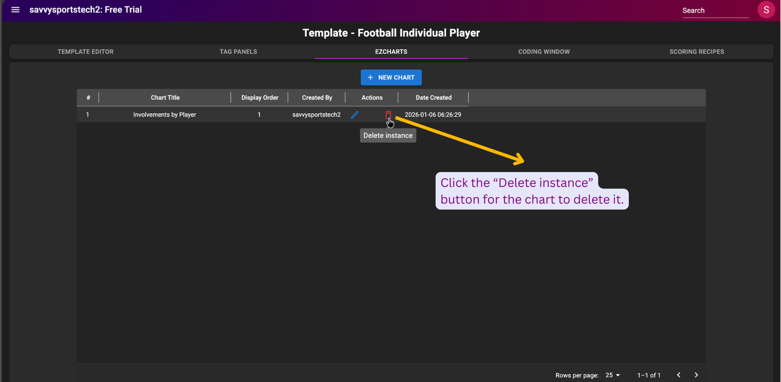Screen dimensions: 781x382
Task: Open the Scoring Recipes tab
Action: coord(696,52)
